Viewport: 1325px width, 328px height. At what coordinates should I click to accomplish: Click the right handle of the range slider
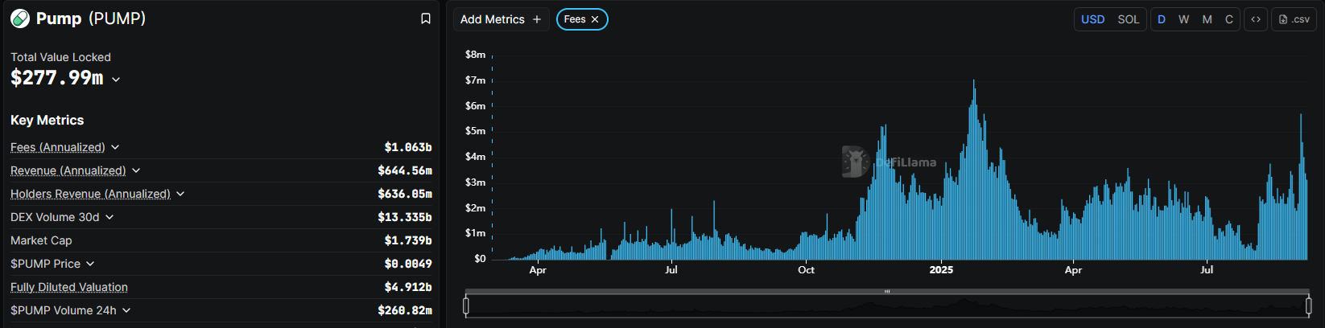click(x=1308, y=305)
